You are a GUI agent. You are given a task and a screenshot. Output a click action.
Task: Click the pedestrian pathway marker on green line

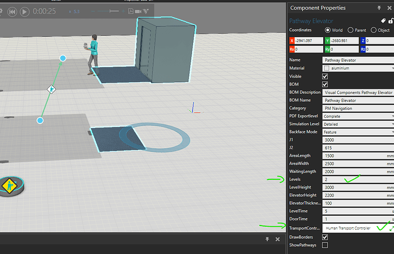pos(51,89)
